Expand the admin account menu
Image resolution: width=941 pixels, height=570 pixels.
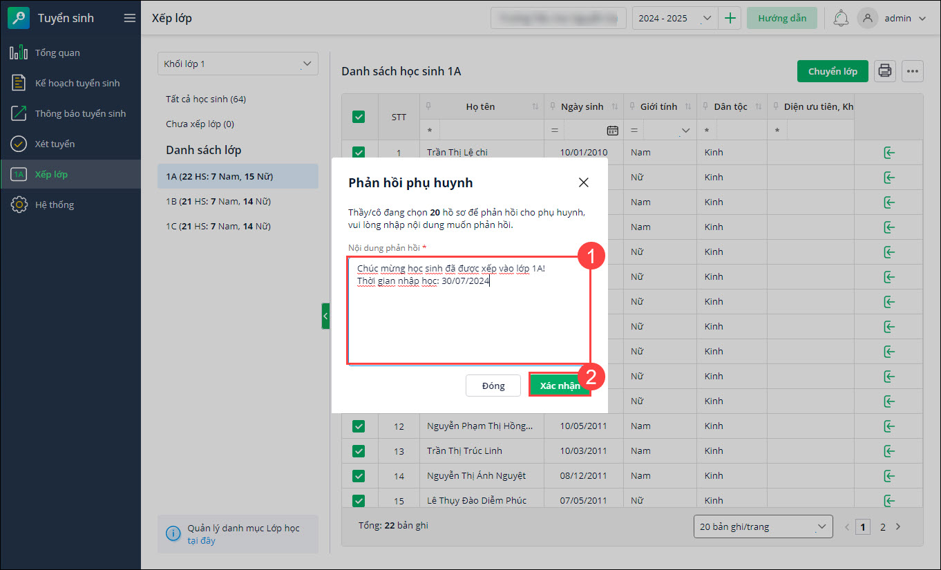coord(922,19)
